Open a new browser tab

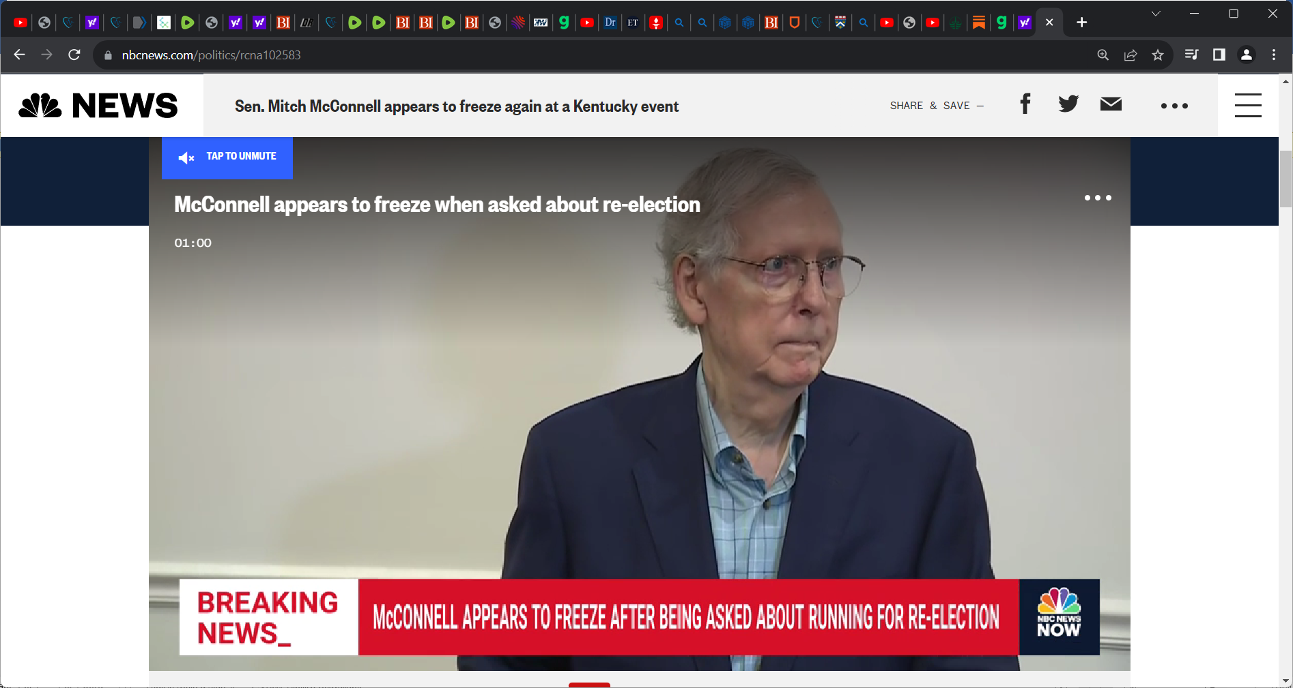pyautogui.click(x=1081, y=23)
